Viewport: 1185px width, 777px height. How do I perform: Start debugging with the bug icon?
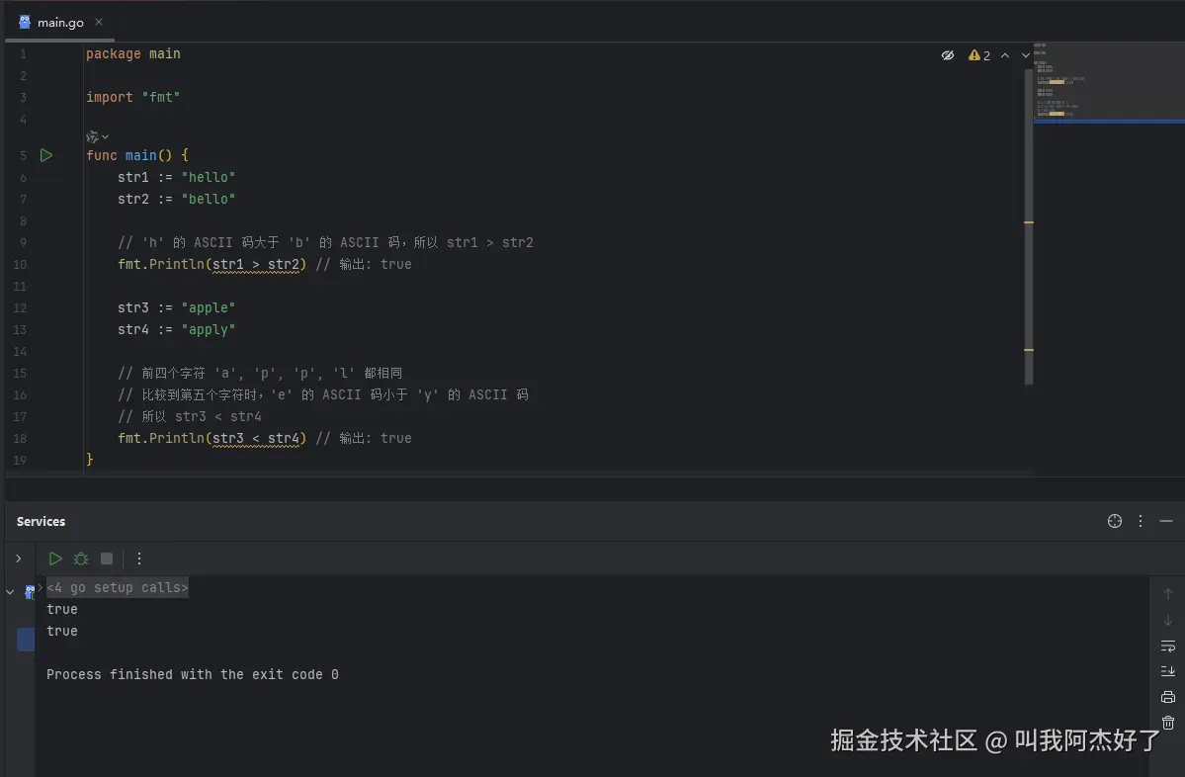pyautogui.click(x=81, y=559)
